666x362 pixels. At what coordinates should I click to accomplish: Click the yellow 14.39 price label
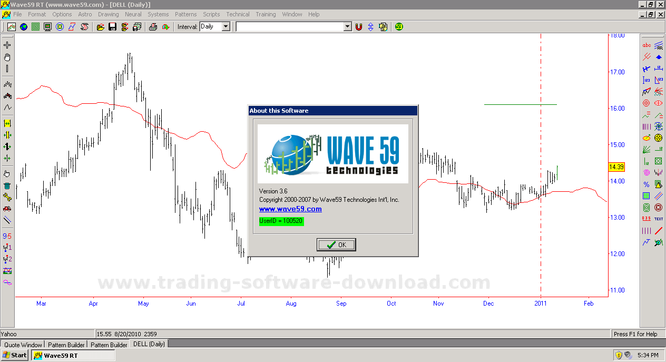[x=616, y=167]
